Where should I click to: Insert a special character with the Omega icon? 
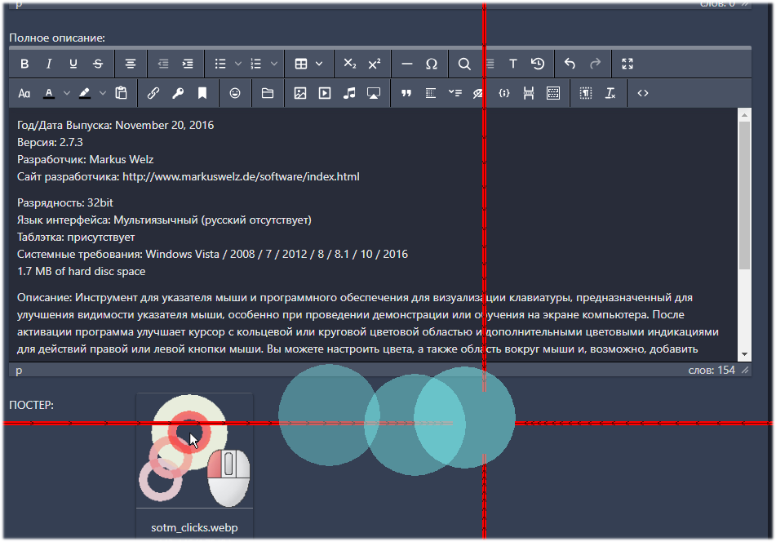pyautogui.click(x=432, y=64)
